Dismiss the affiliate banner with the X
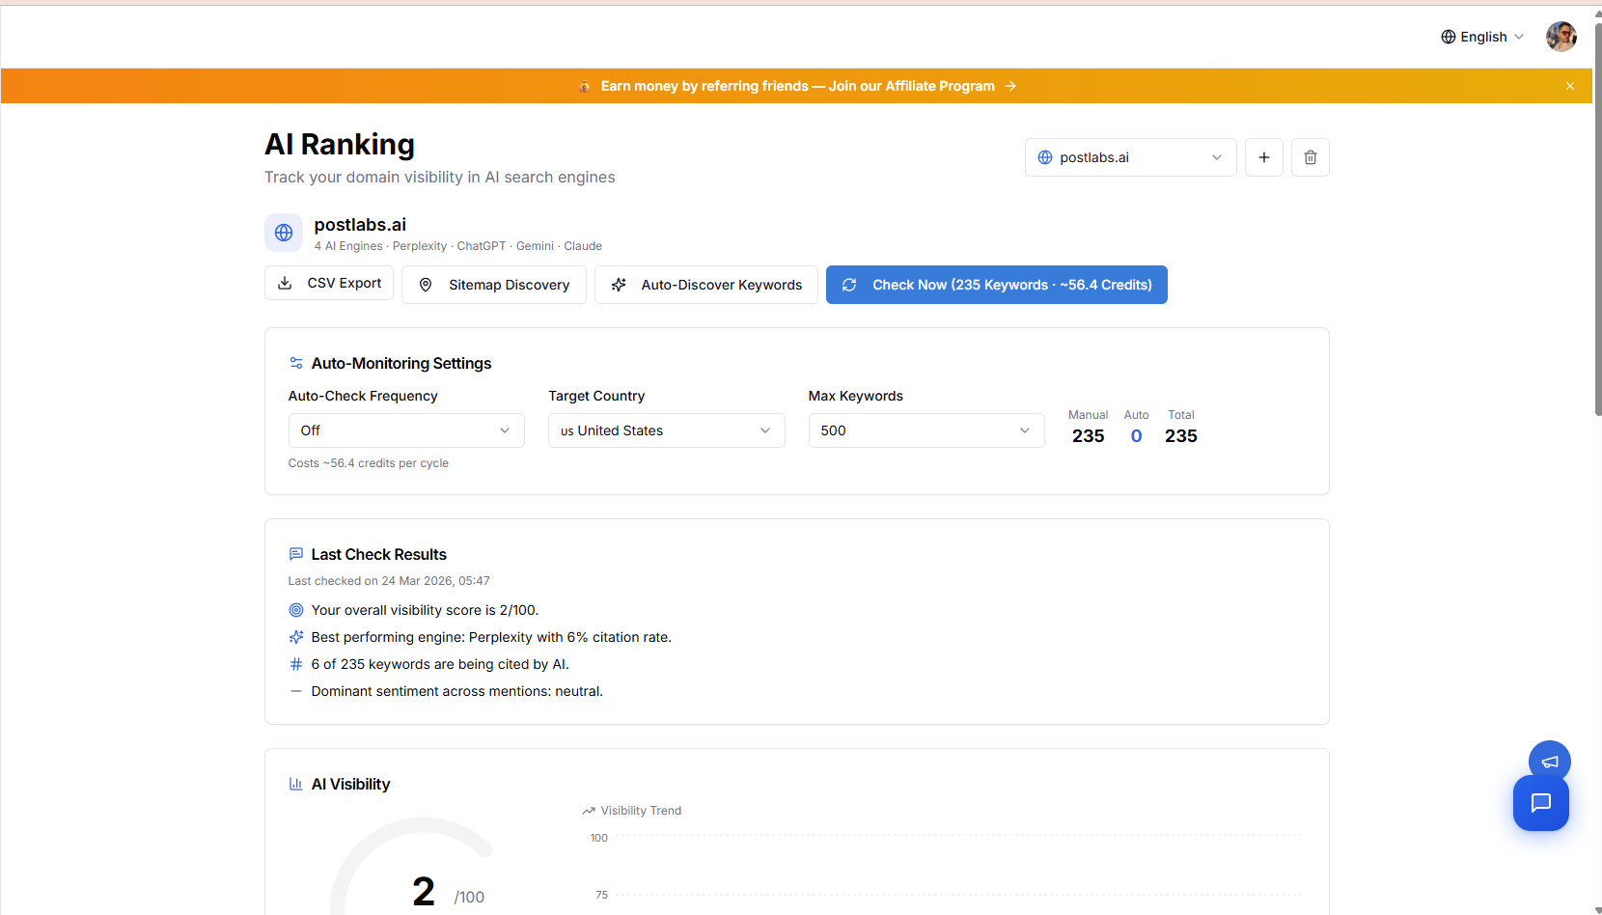This screenshot has width=1602, height=915. pos(1570,86)
